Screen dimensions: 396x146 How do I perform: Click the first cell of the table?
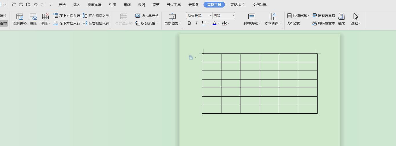[x=212, y=58]
